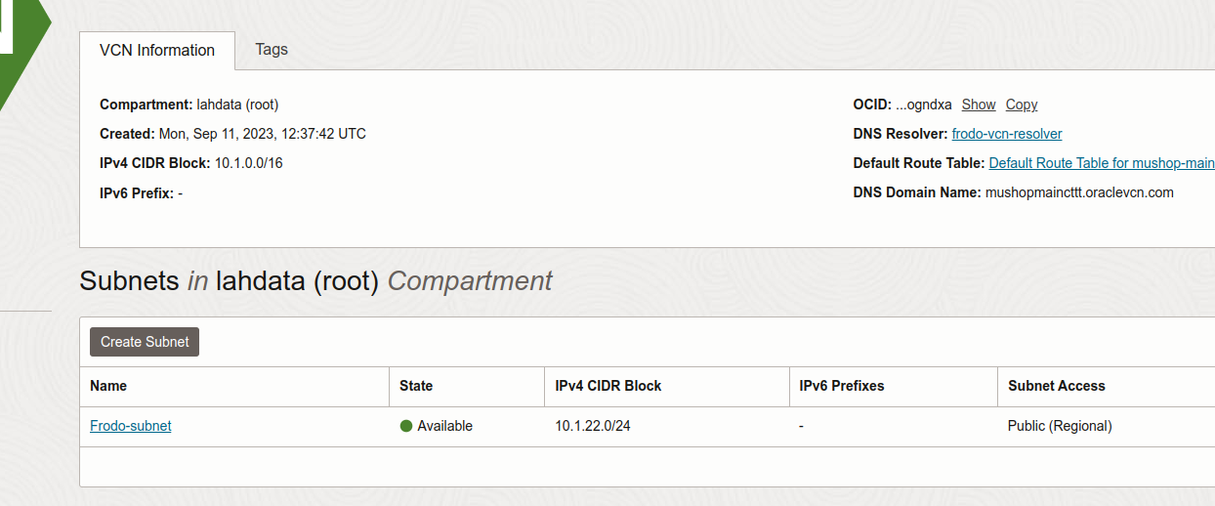Click the Create Subnet button
The height and width of the screenshot is (506, 1215).
[x=145, y=342]
